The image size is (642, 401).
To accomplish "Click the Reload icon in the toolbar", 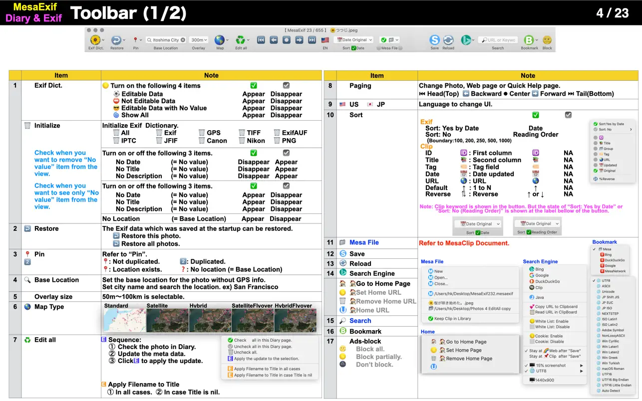I will coord(448,40).
